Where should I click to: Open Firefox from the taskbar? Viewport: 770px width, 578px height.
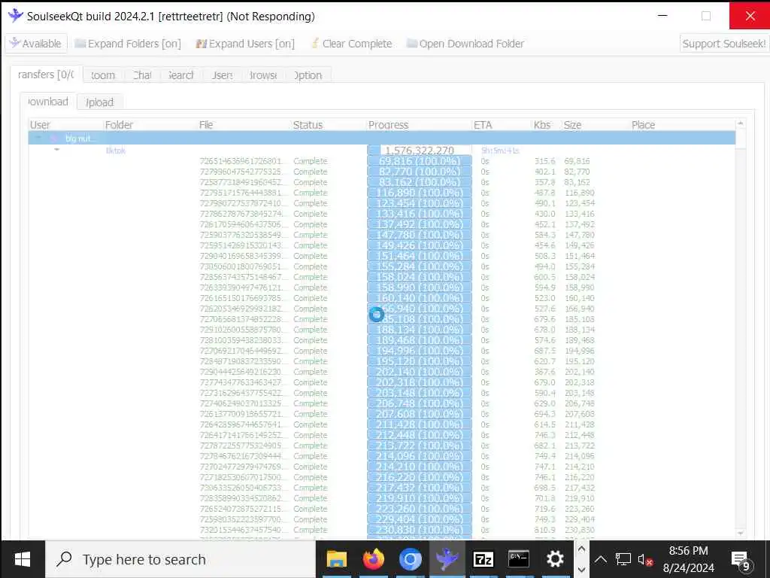coord(373,559)
